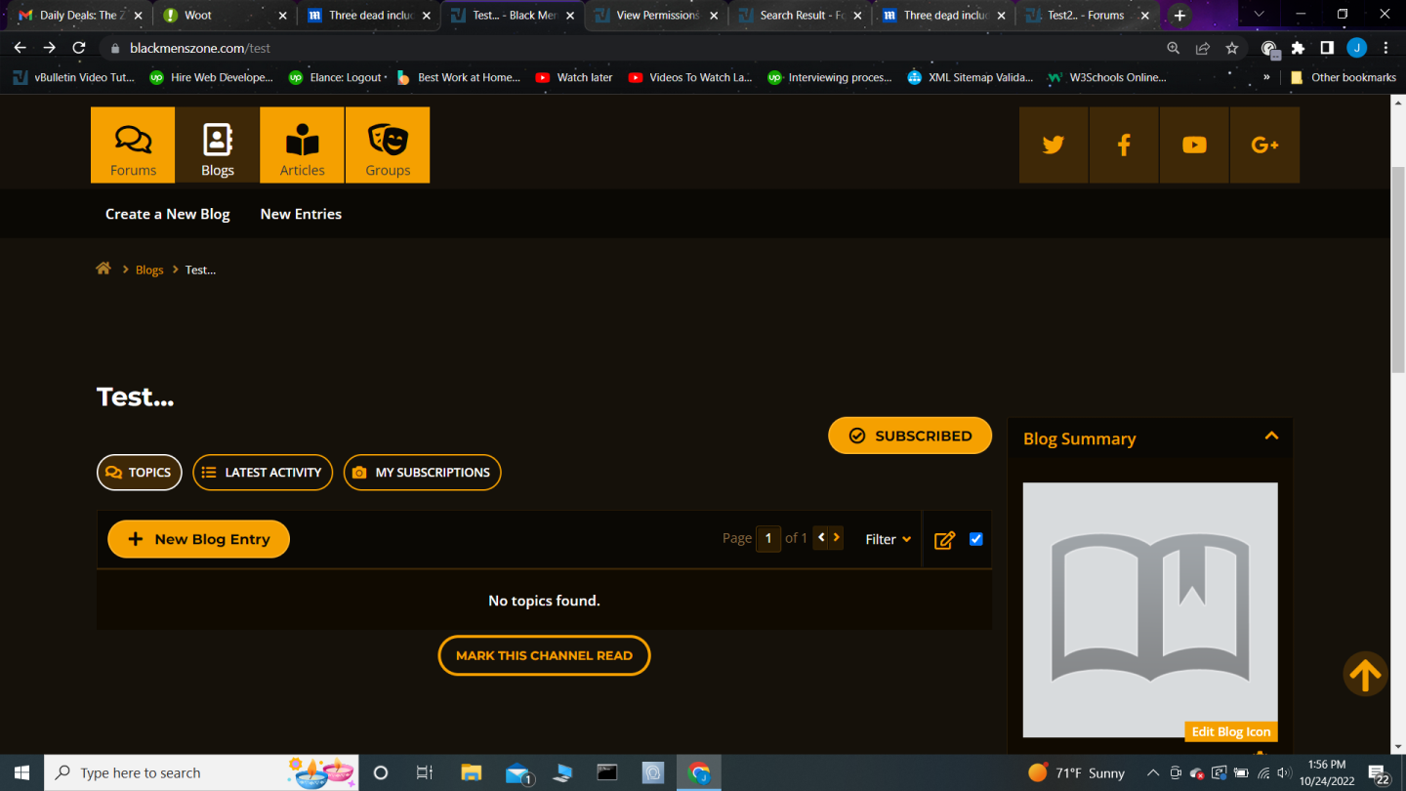This screenshot has height=791, width=1406.
Task: Click the inline edit pencil icon
Action: [x=944, y=540]
